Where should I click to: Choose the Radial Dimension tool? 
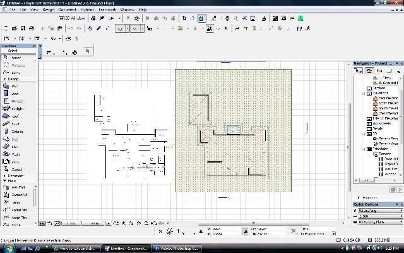18,210
